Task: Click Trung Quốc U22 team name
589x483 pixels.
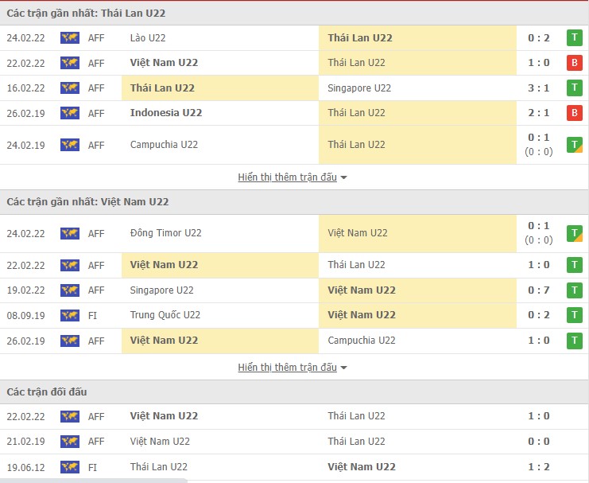Action: click(x=165, y=315)
